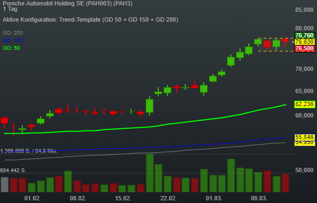Click the '1 Tag' timeframe label
Image resolution: width=317 pixels, height=203 pixels.
pyautogui.click(x=10, y=9)
